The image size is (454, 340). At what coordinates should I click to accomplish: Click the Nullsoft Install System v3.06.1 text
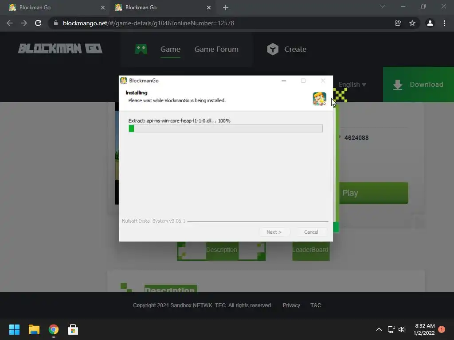(x=153, y=221)
